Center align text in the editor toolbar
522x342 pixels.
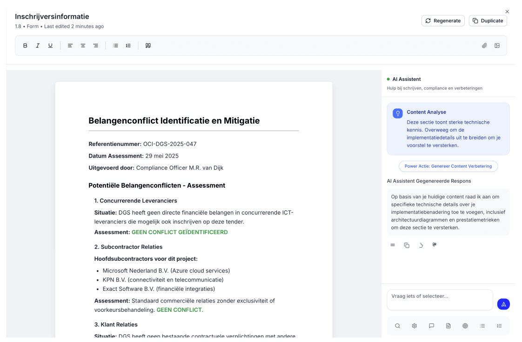point(83,46)
